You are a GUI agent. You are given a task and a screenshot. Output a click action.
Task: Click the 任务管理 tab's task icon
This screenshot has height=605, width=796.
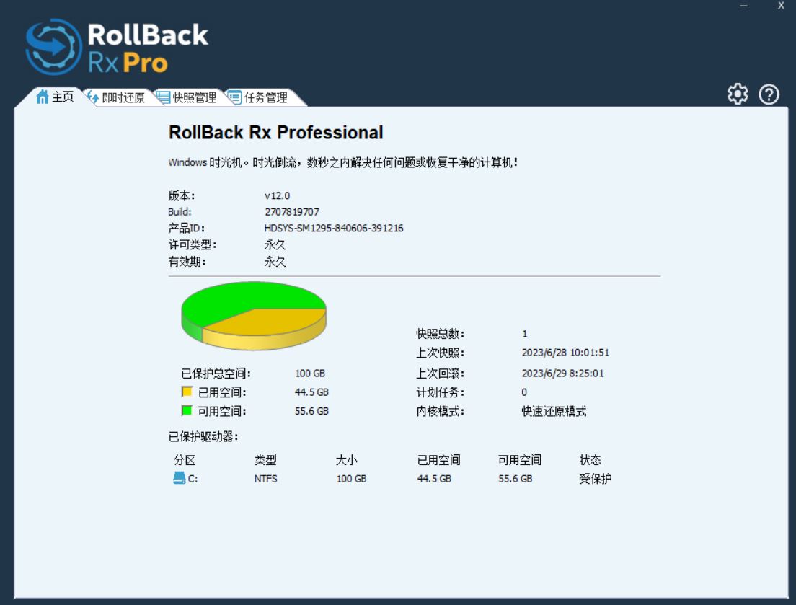[x=234, y=97]
